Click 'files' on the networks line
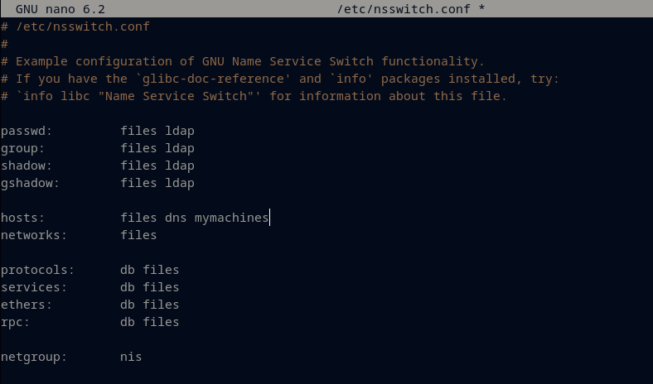This screenshot has width=653, height=384. pyautogui.click(x=138, y=235)
